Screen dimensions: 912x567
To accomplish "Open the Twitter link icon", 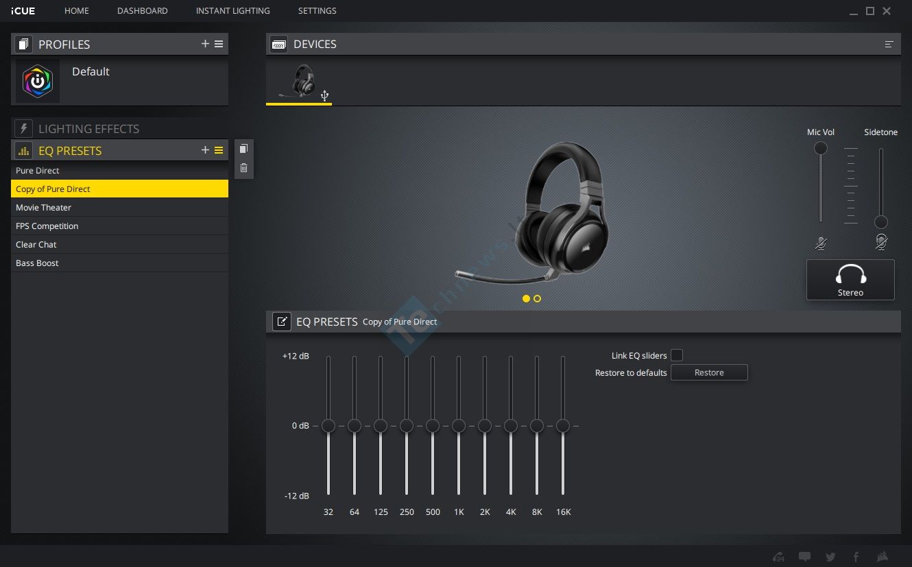I will tap(830, 557).
